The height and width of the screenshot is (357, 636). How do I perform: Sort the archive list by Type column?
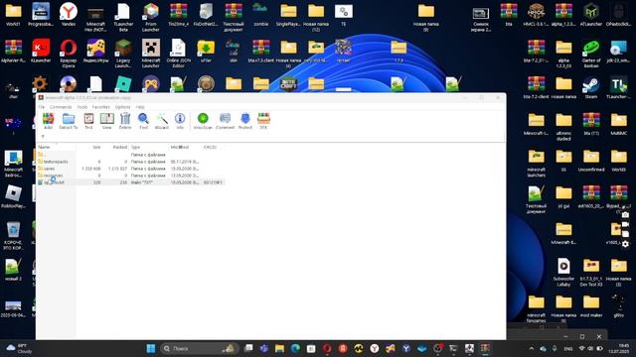coord(148,147)
